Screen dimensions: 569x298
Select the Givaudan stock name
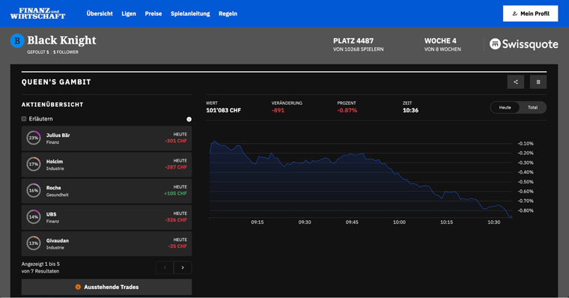58,240
